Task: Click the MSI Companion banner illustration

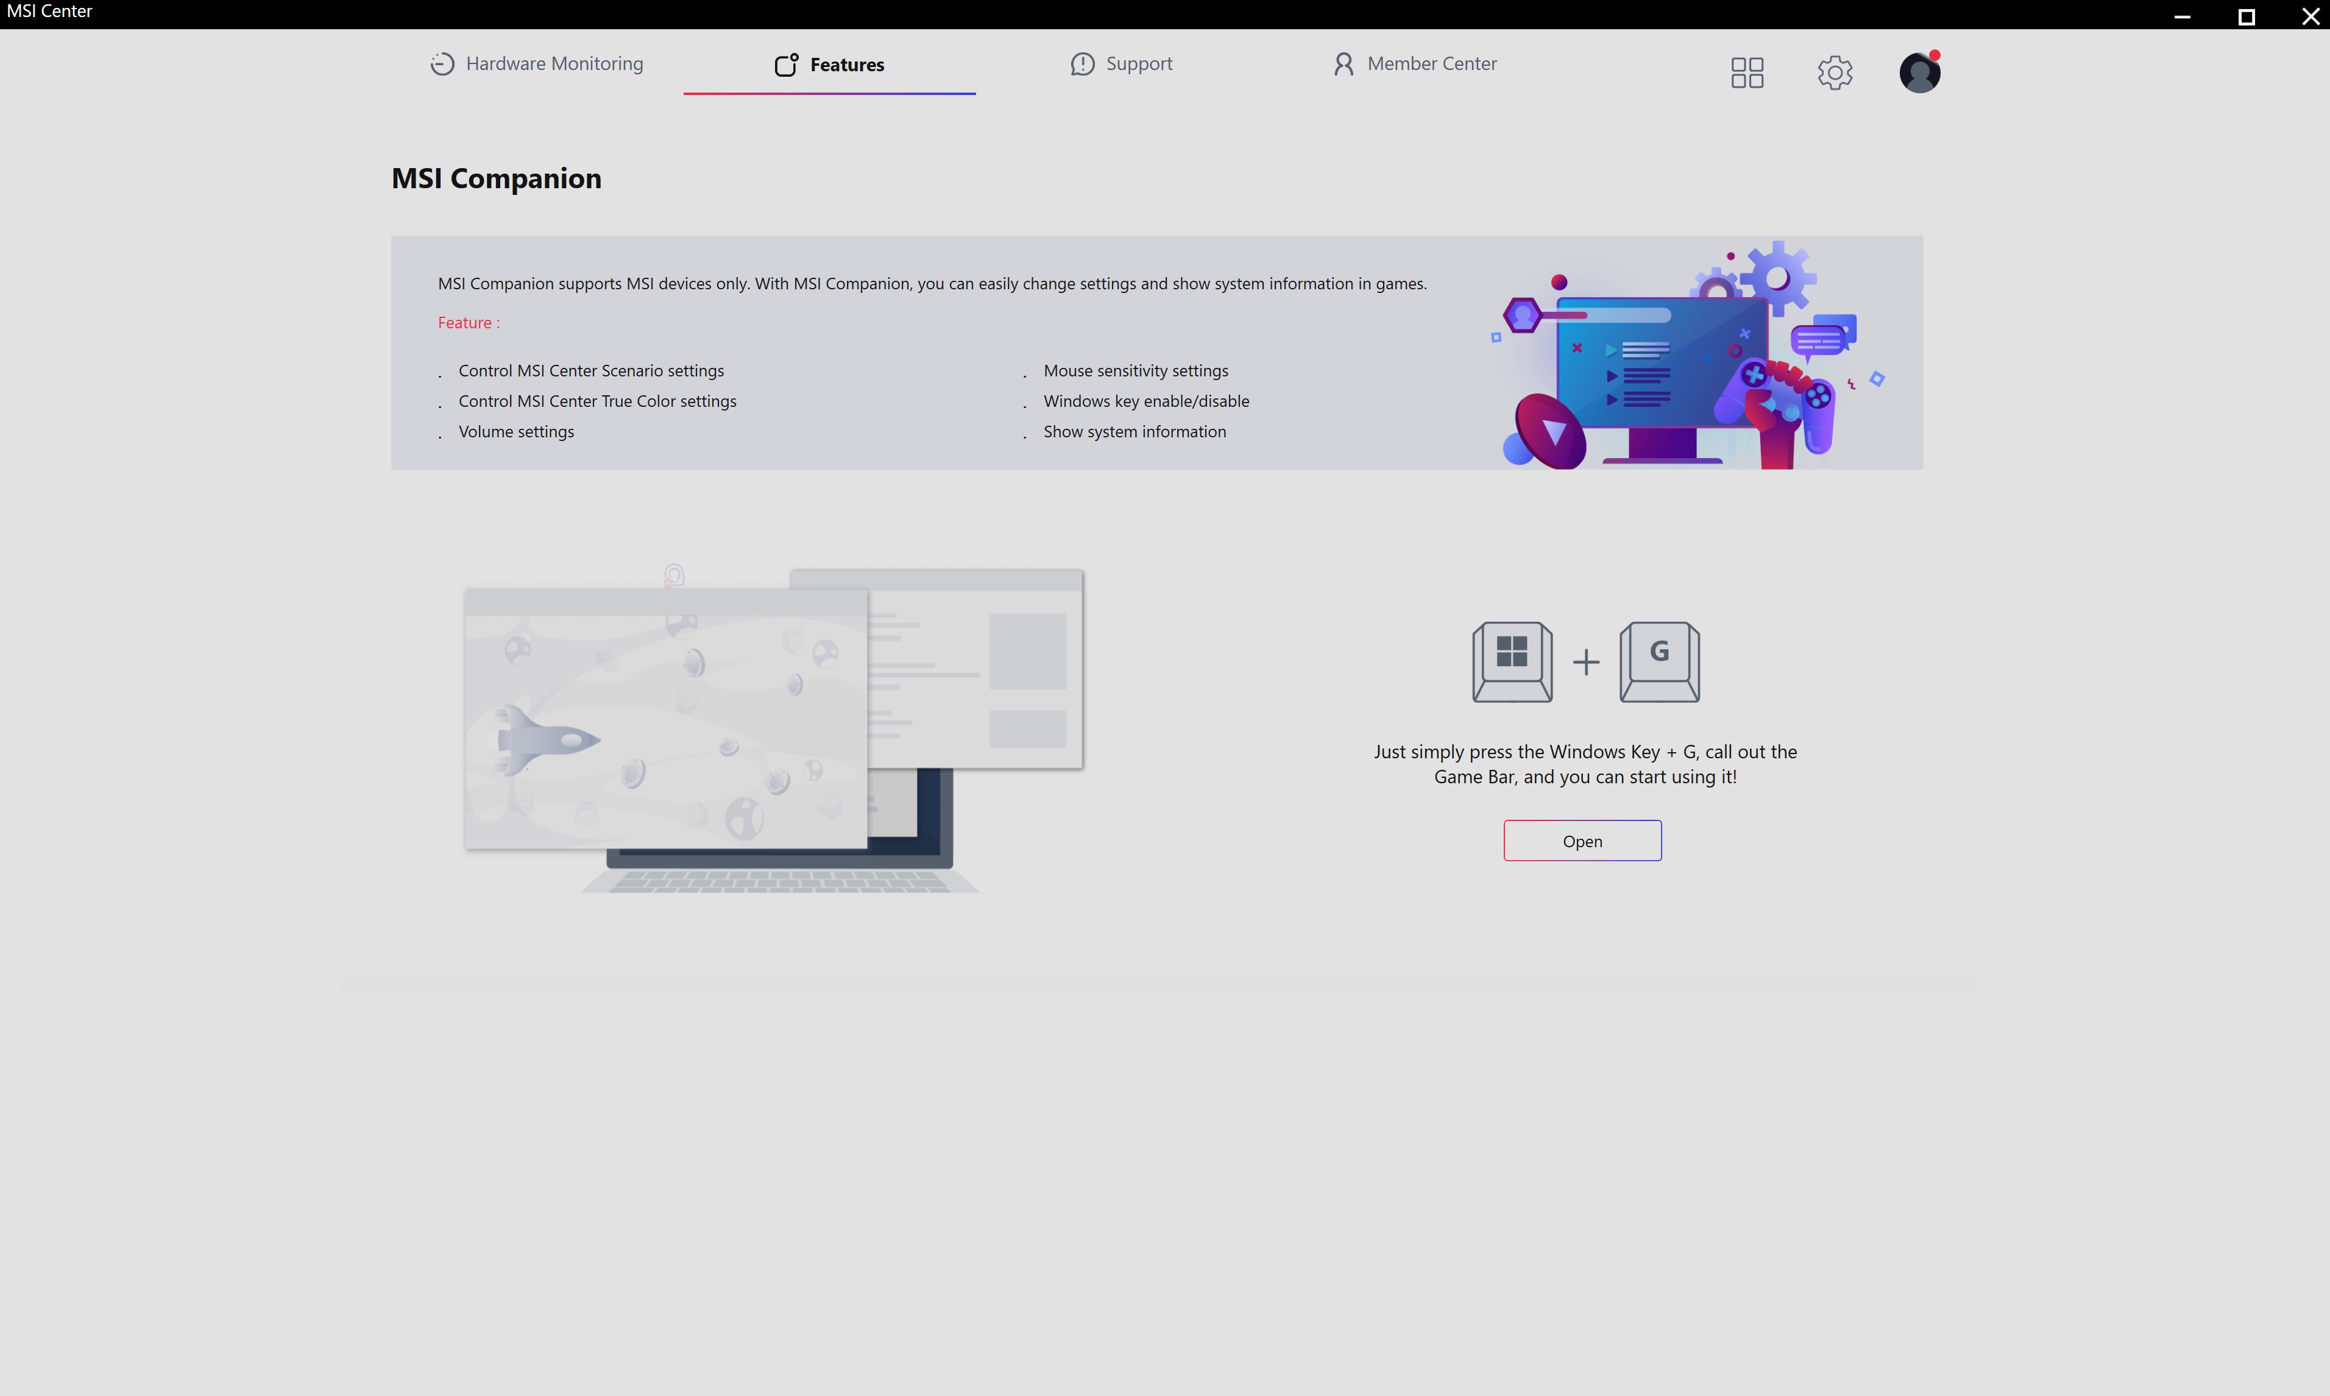Action: click(1685, 358)
